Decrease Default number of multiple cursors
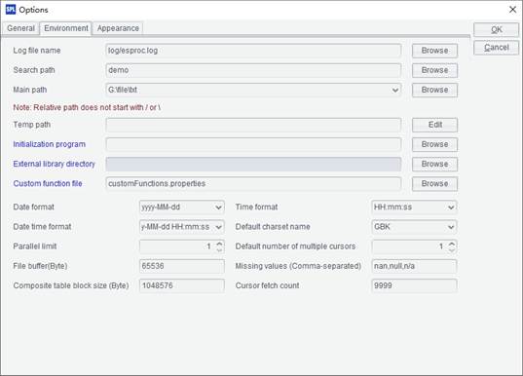Image resolution: width=523 pixels, height=376 pixels. tap(451, 249)
